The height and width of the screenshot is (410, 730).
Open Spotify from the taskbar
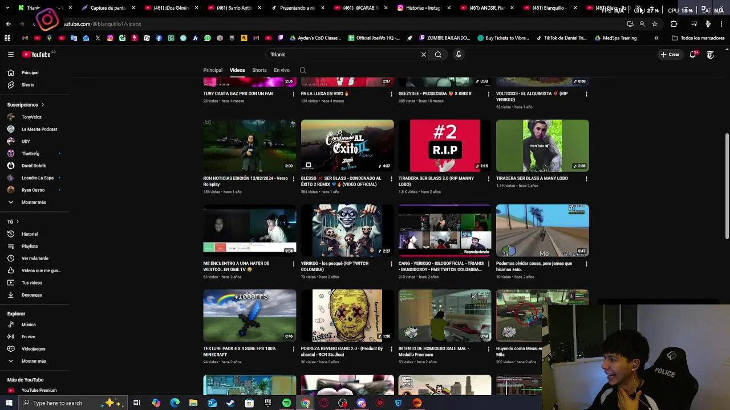point(287,403)
